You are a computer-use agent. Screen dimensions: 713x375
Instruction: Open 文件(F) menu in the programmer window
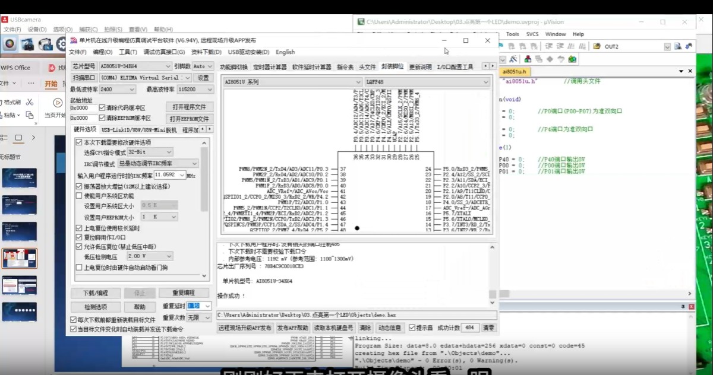[77, 52]
